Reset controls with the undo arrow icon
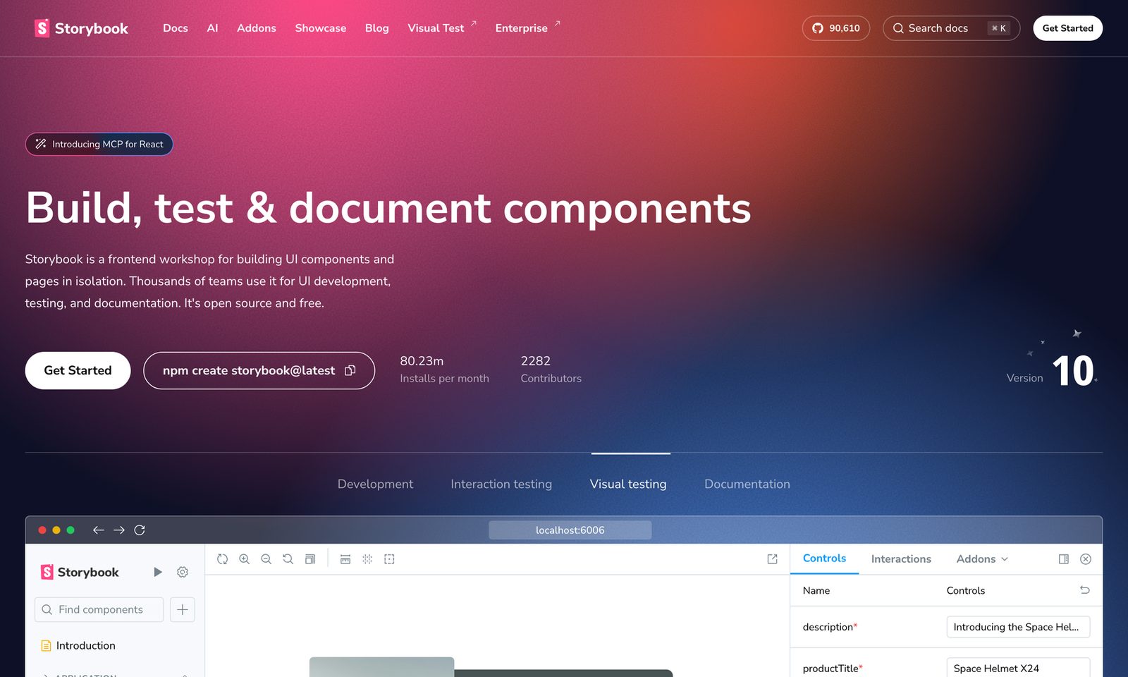This screenshot has height=677, width=1128. point(1085,590)
